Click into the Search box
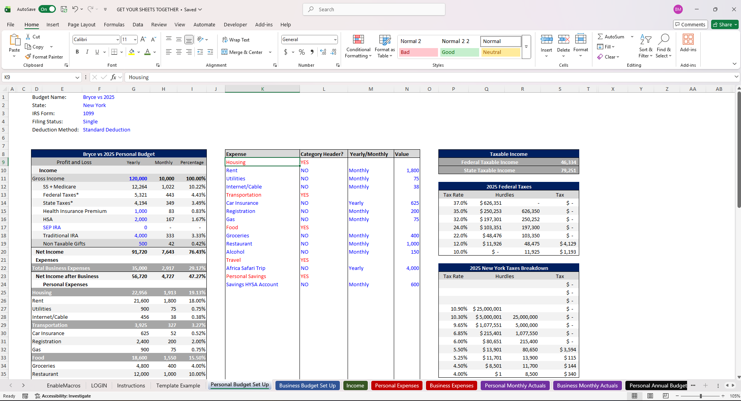Image resolution: width=741 pixels, height=401 pixels. (374, 9)
